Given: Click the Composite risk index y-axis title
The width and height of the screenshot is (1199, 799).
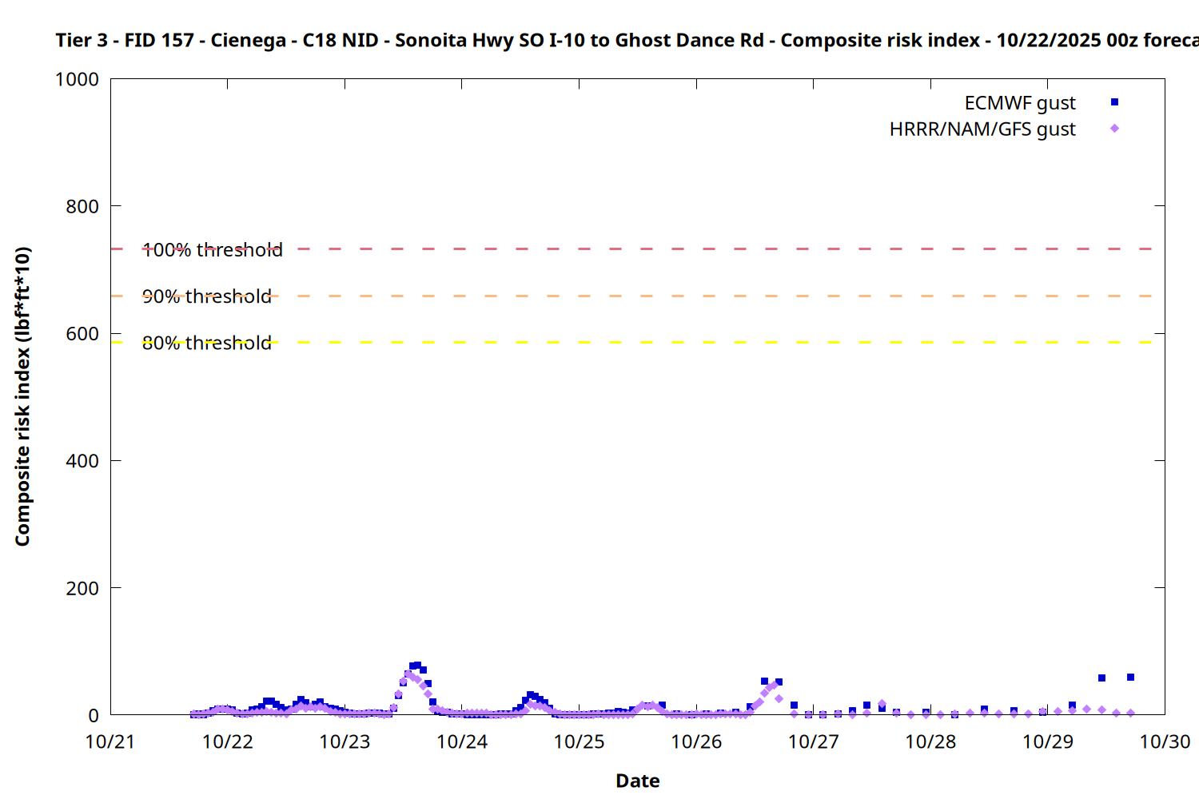Looking at the screenshot, I should pyautogui.click(x=22, y=396).
